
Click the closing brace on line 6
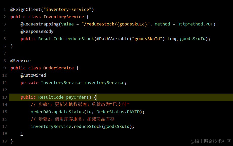(x=12, y=46)
